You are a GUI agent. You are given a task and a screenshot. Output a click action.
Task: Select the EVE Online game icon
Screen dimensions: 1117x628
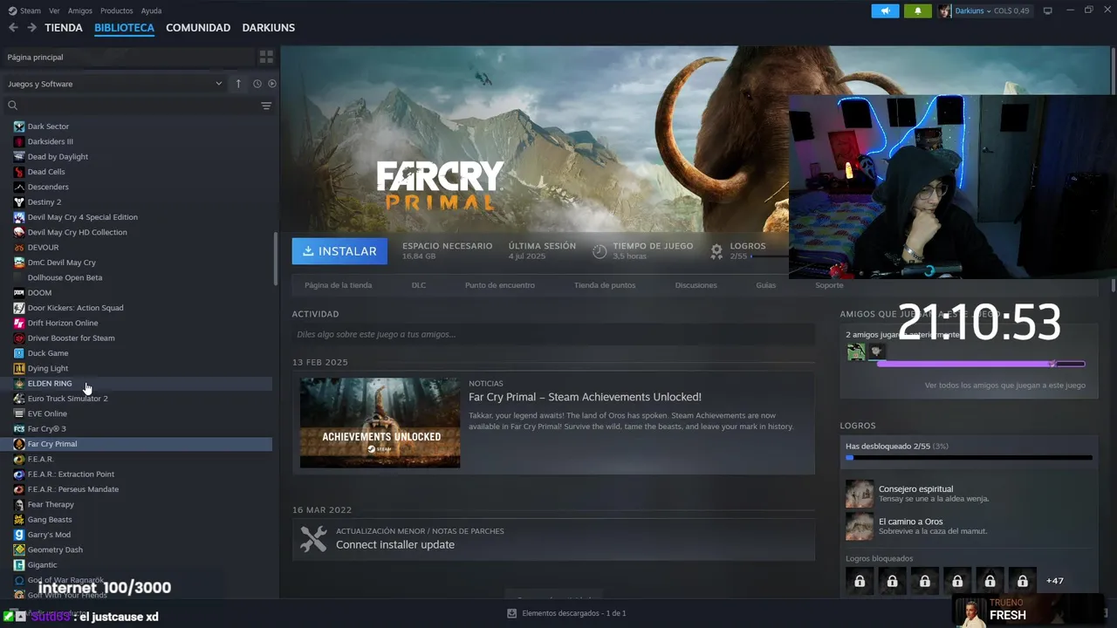(19, 413)
